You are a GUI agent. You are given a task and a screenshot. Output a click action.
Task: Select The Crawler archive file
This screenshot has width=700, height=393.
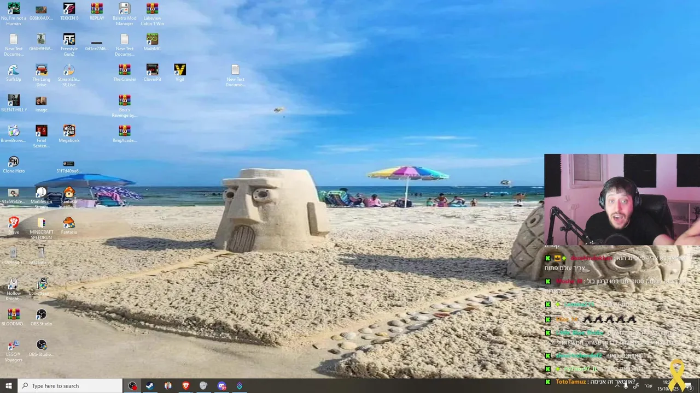[x=124, y=73]
